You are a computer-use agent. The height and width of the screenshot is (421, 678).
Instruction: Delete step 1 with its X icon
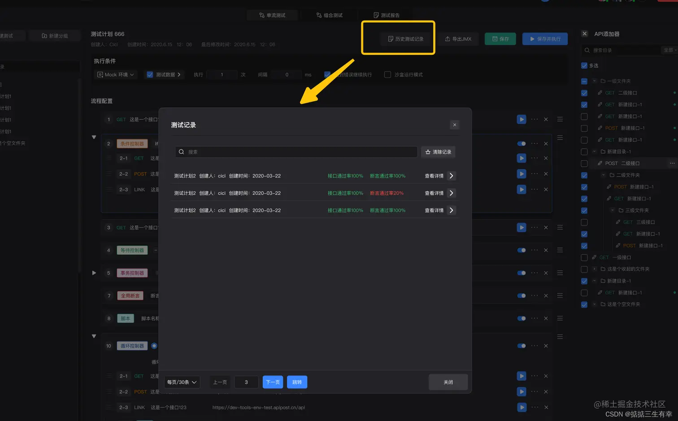546,119
